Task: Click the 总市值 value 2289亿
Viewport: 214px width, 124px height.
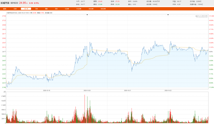Action: tap(199, 1)
